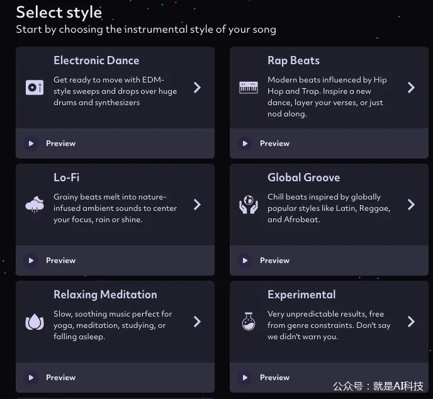Click the keyboard icon for Rap Beats
The image size is (433, 399).
click(x=249, y=87)
